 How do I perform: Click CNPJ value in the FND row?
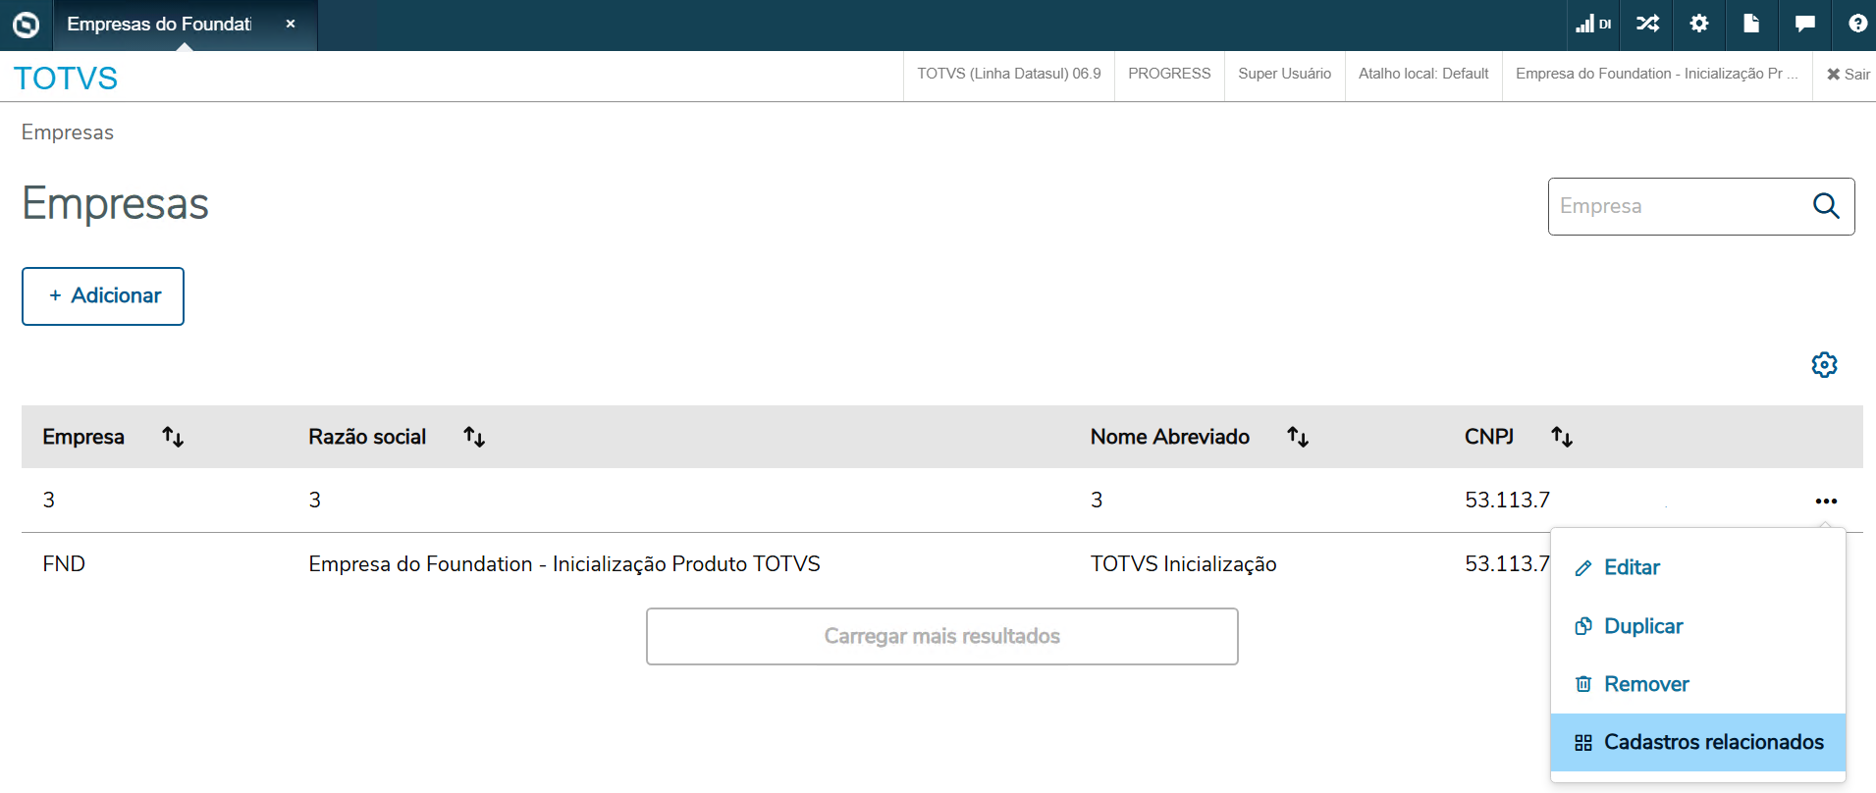[1507, 564]
